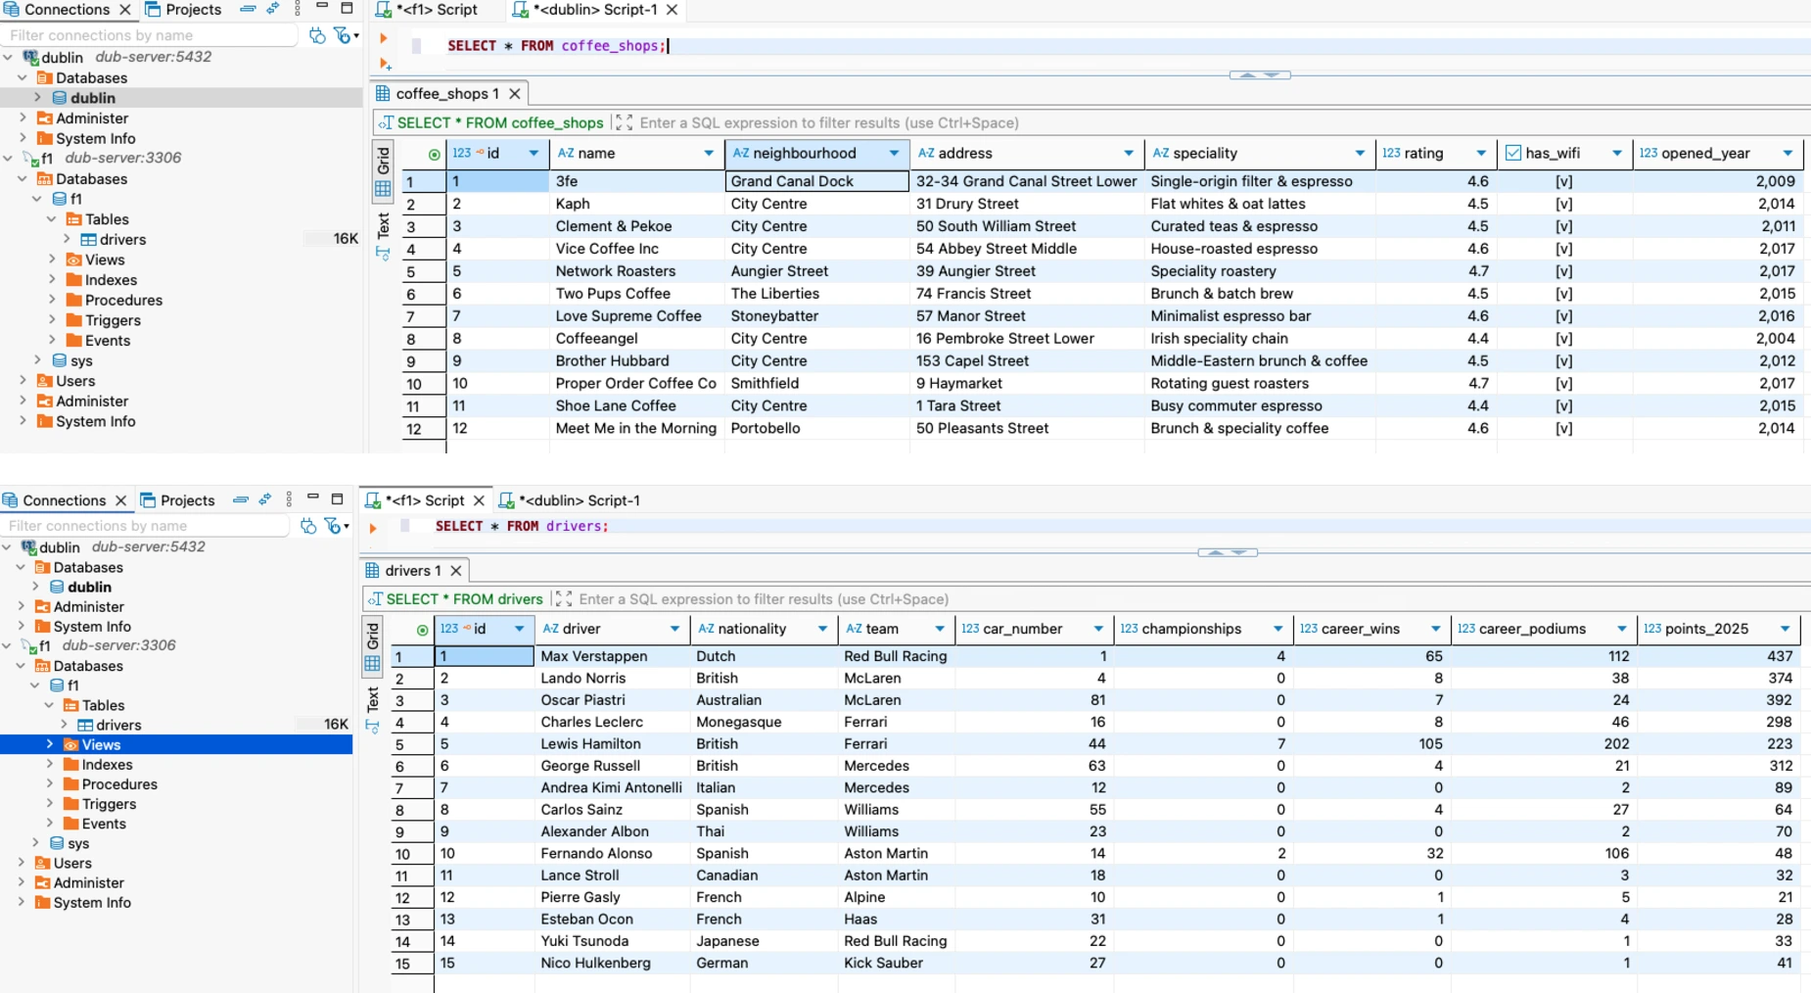Toggle has_wifi checkbox for Two Pups Coffee row
Viewport: 1811px width, 993px height.
1563,294
